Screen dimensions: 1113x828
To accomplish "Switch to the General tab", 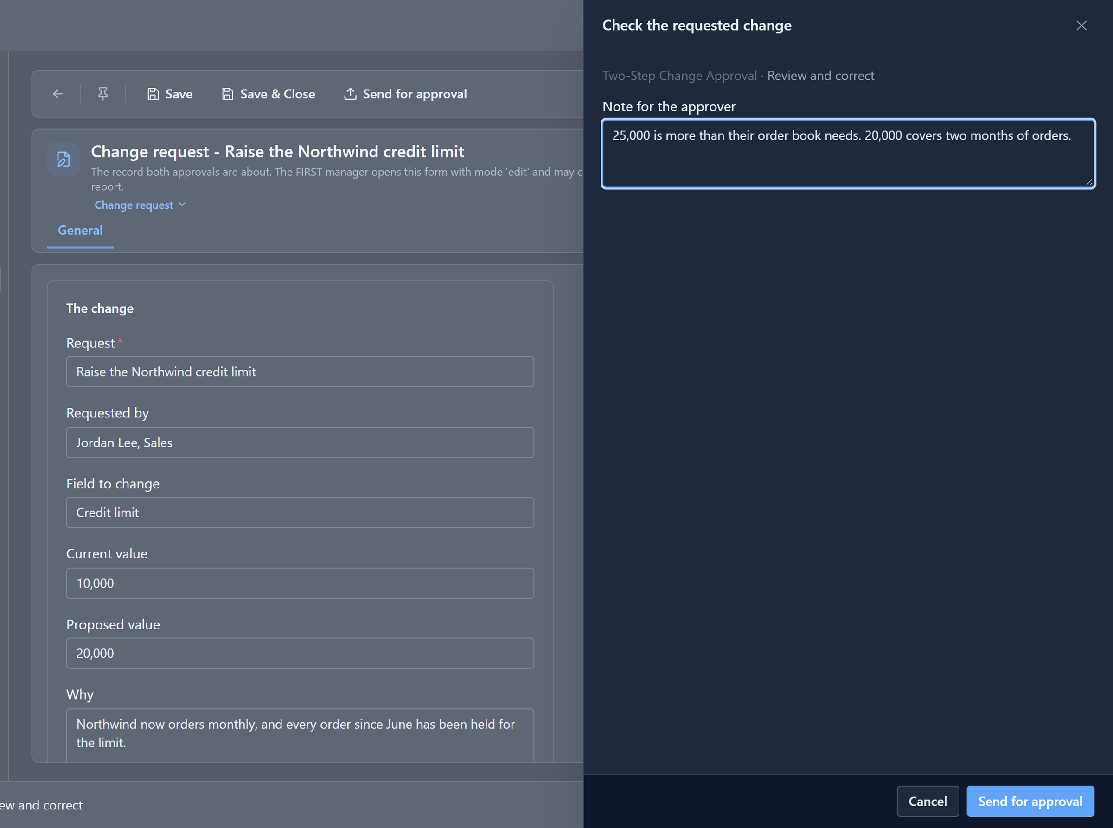I will click(80, 230).
